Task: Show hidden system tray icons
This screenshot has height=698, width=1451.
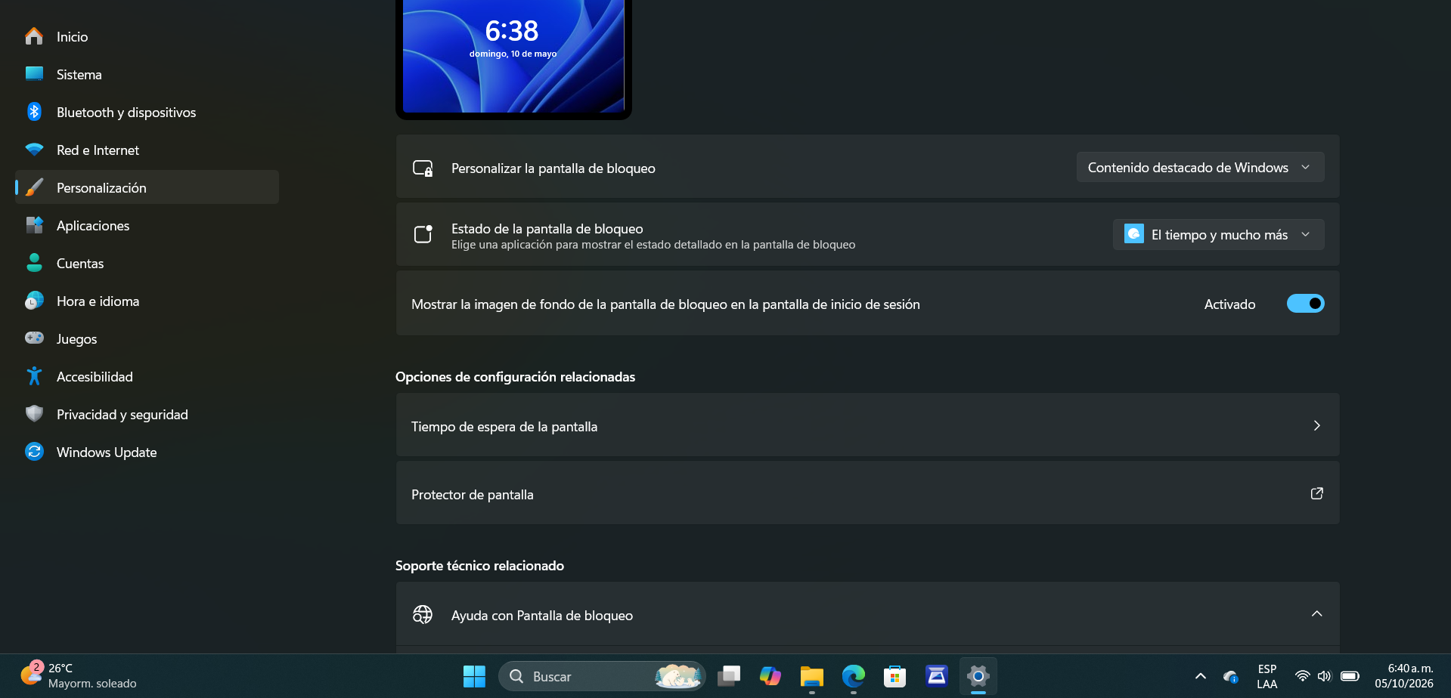Action: coord(1200,676)
